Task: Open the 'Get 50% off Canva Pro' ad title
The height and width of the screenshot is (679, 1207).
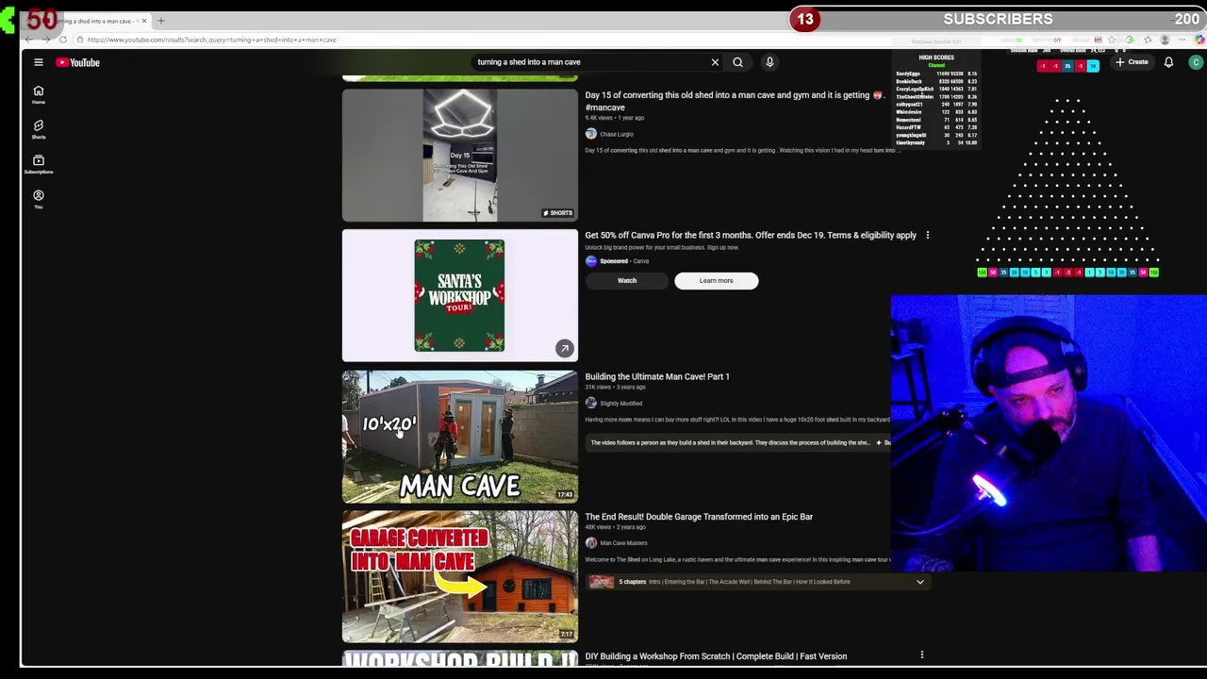Action: [751, 235]
